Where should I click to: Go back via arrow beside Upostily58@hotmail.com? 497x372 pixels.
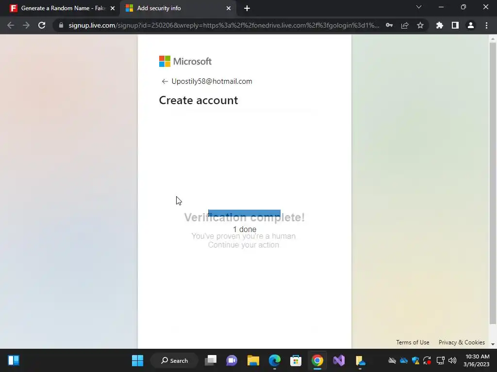[165, 81]
